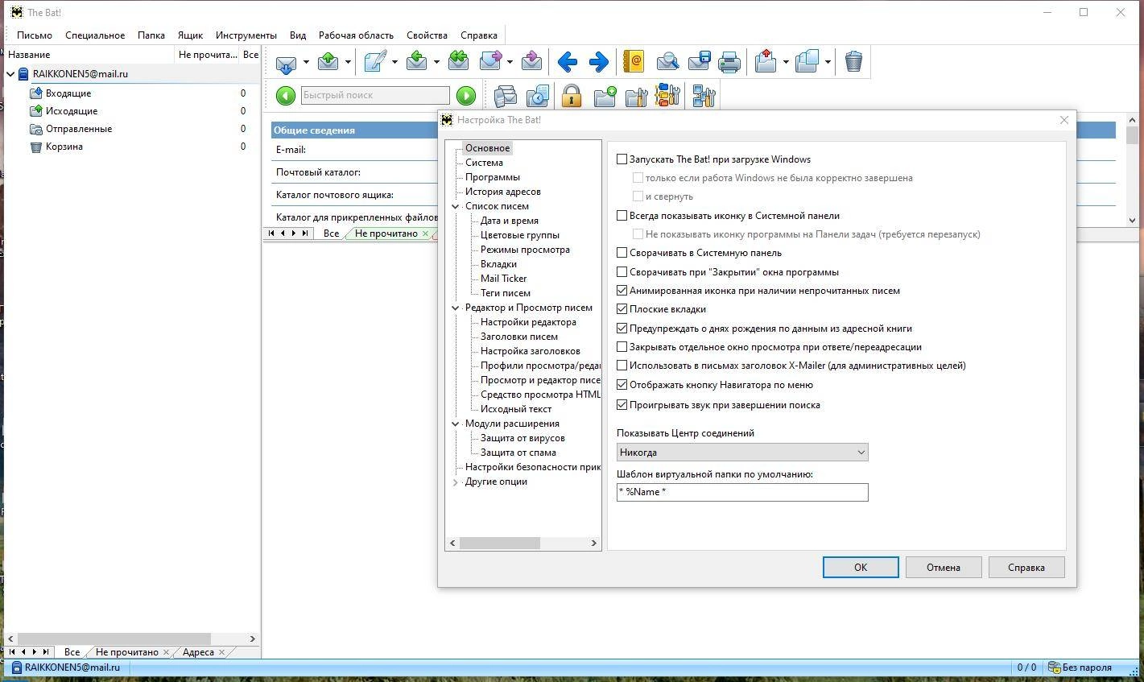Click settings tree horizontal scrollbar thumb
The height and width of the screenshot is (682, 1144).
[500, 544]
